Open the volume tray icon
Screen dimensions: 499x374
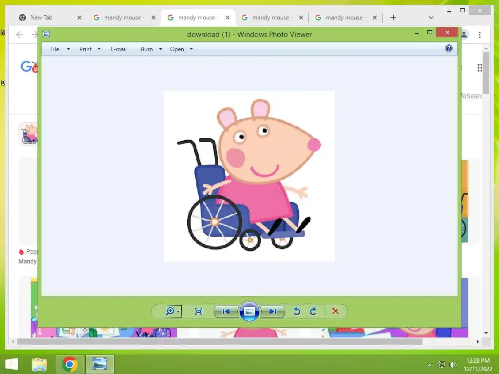tap(453, 364)
